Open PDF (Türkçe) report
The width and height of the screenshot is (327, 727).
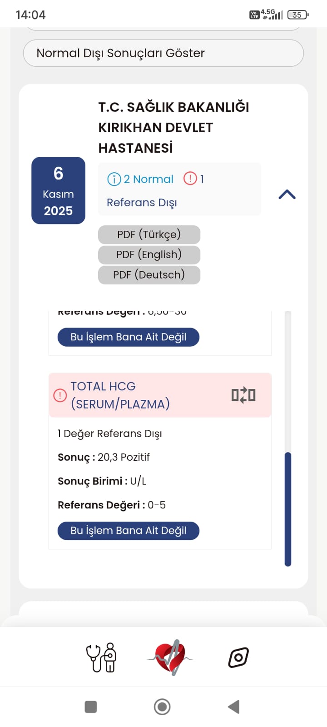click(149, 234)
